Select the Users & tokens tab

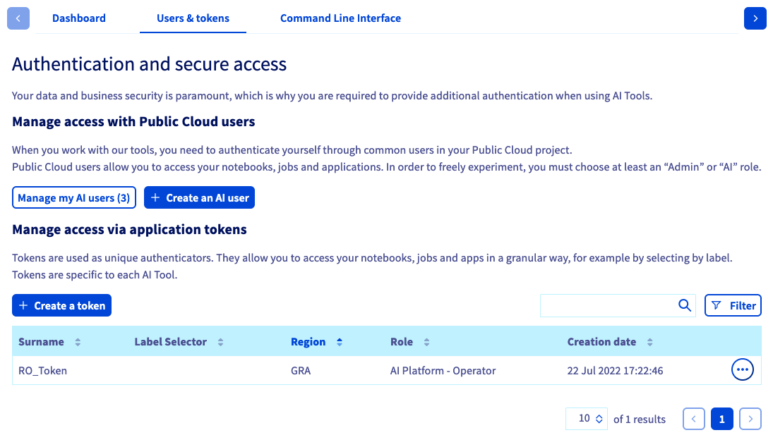pyautogui.click(x=193, y=18)
